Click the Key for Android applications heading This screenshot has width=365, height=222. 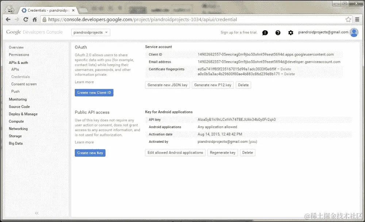click(x=169, y=112)
